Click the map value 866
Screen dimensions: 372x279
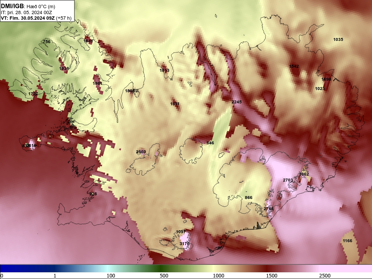248,198
